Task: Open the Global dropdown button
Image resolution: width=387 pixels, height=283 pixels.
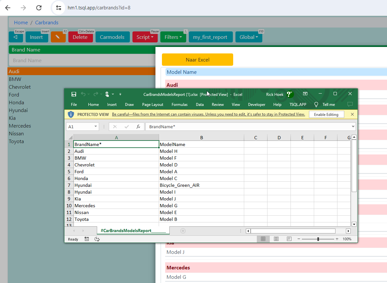Action: tap(248, 37)
